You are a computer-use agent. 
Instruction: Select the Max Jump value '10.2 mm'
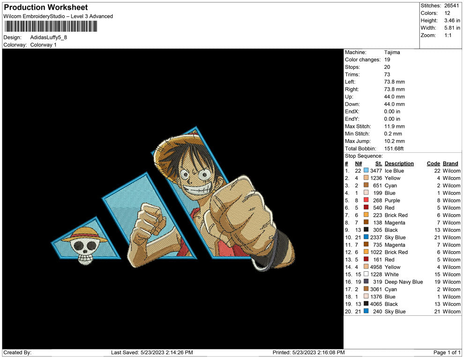coord(395,141)
